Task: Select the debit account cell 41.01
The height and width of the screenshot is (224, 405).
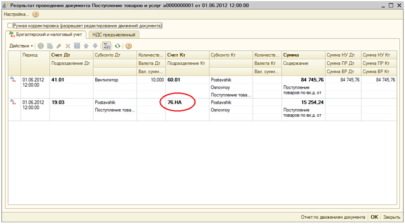Action: pos(72,80)
